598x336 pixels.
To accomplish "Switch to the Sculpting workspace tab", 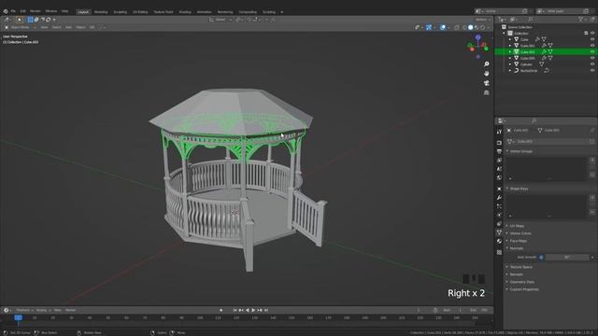I will click(x=121, y=12).
